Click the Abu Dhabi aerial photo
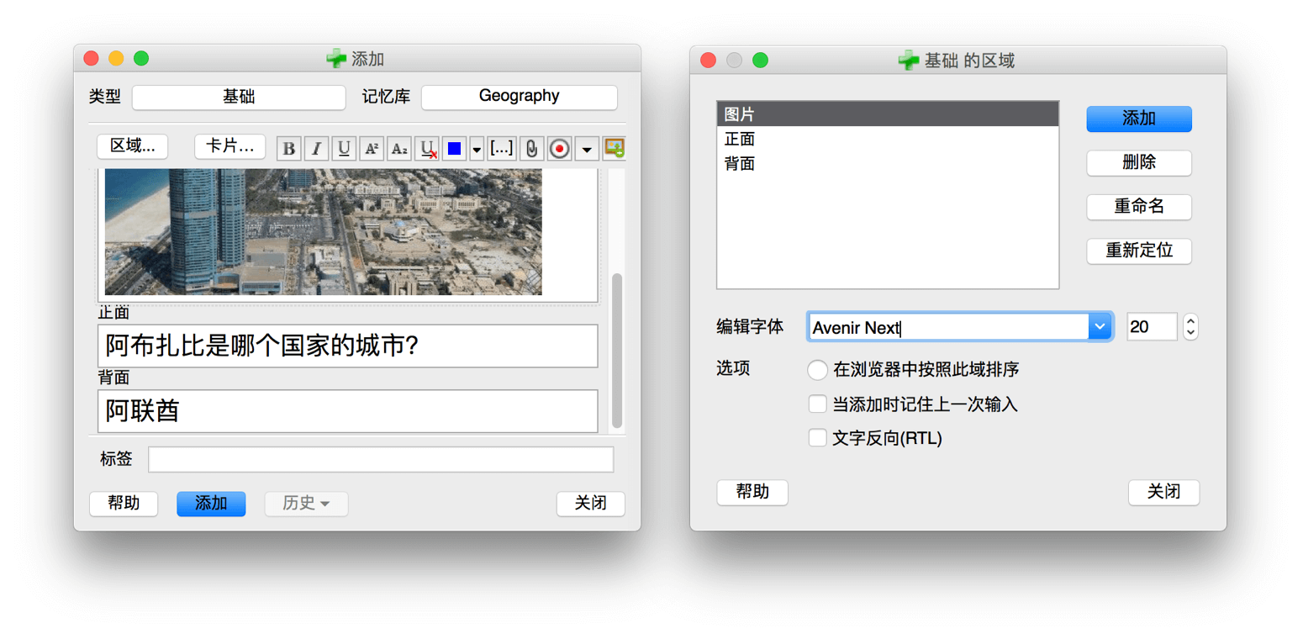This screenshot has width=1303, height=639. tap(324, 232)
